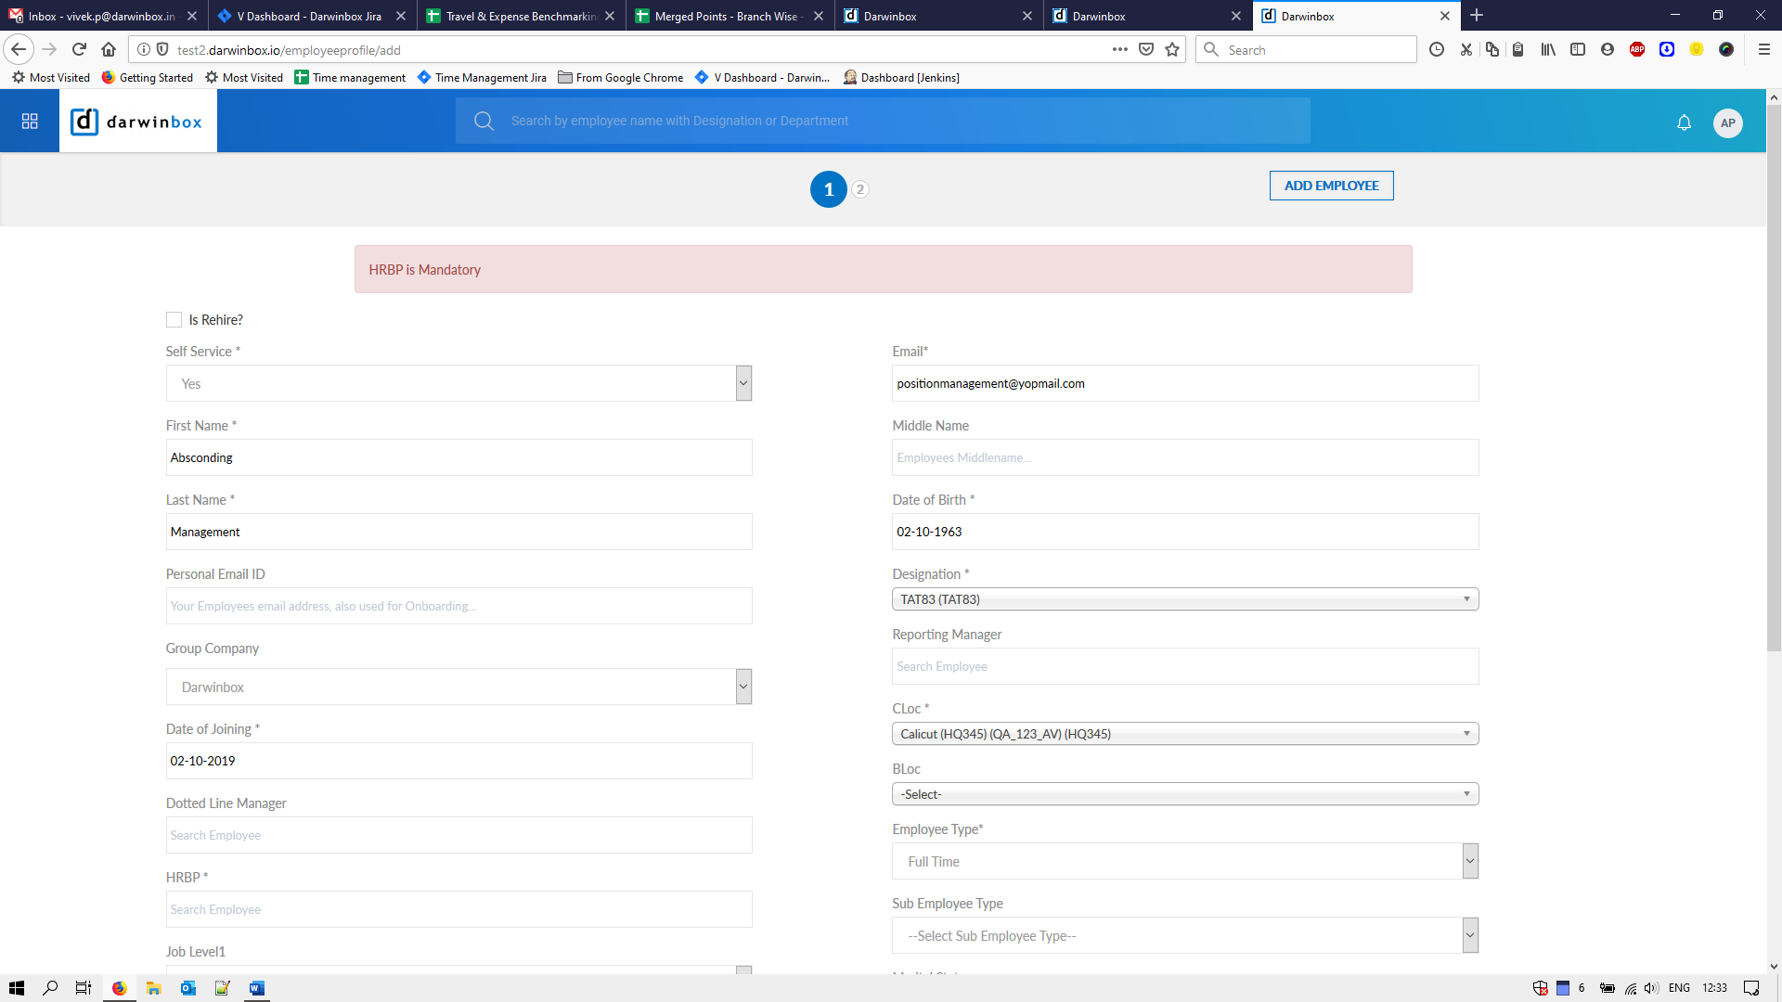This screenshot has height=1002, width=1782.
Task: Click the ADD EMPLOYEE button
Action: tap(1331, 186)
